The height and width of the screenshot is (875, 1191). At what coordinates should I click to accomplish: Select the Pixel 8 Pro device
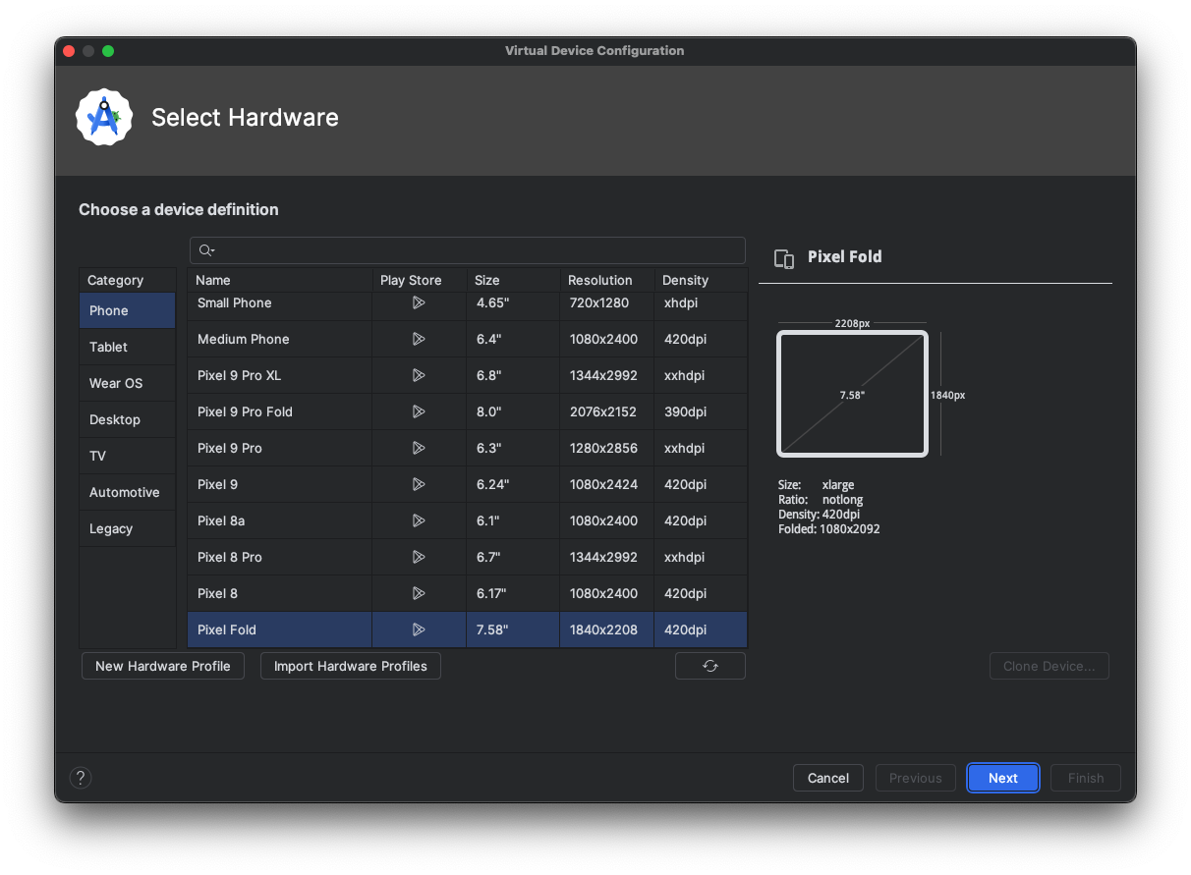coord(230,557)
